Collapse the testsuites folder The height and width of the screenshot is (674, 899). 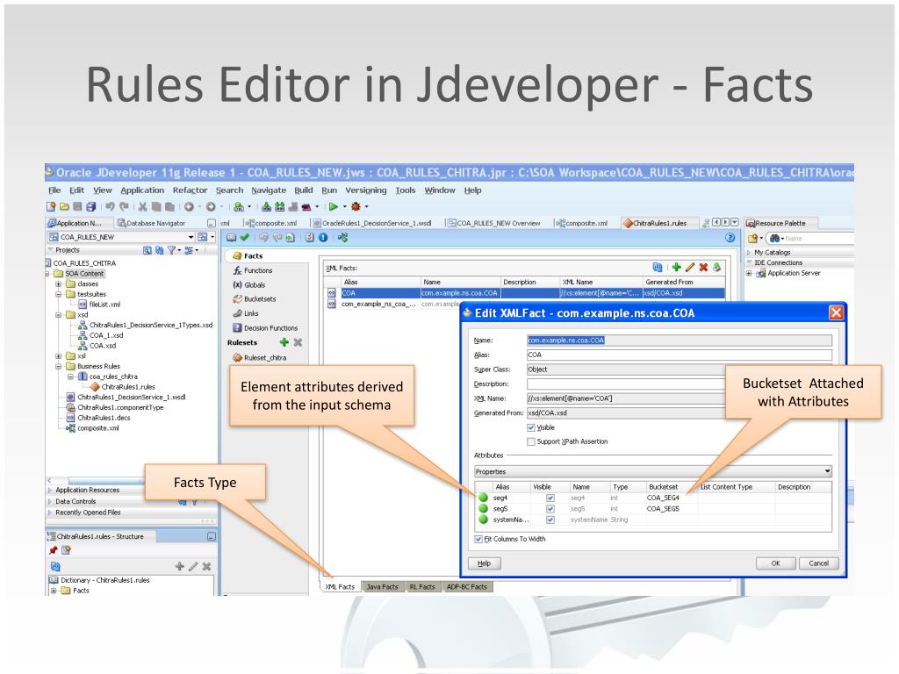58,294
